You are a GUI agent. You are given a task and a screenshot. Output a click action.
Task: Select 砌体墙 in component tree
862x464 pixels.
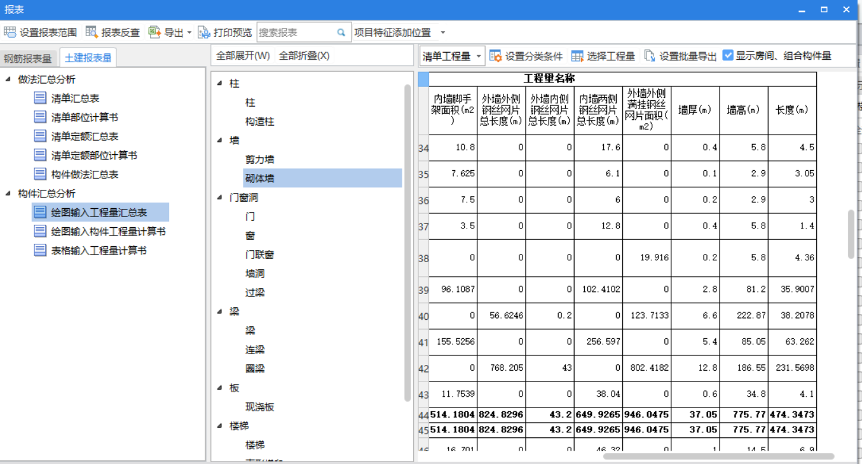[322, 178]
